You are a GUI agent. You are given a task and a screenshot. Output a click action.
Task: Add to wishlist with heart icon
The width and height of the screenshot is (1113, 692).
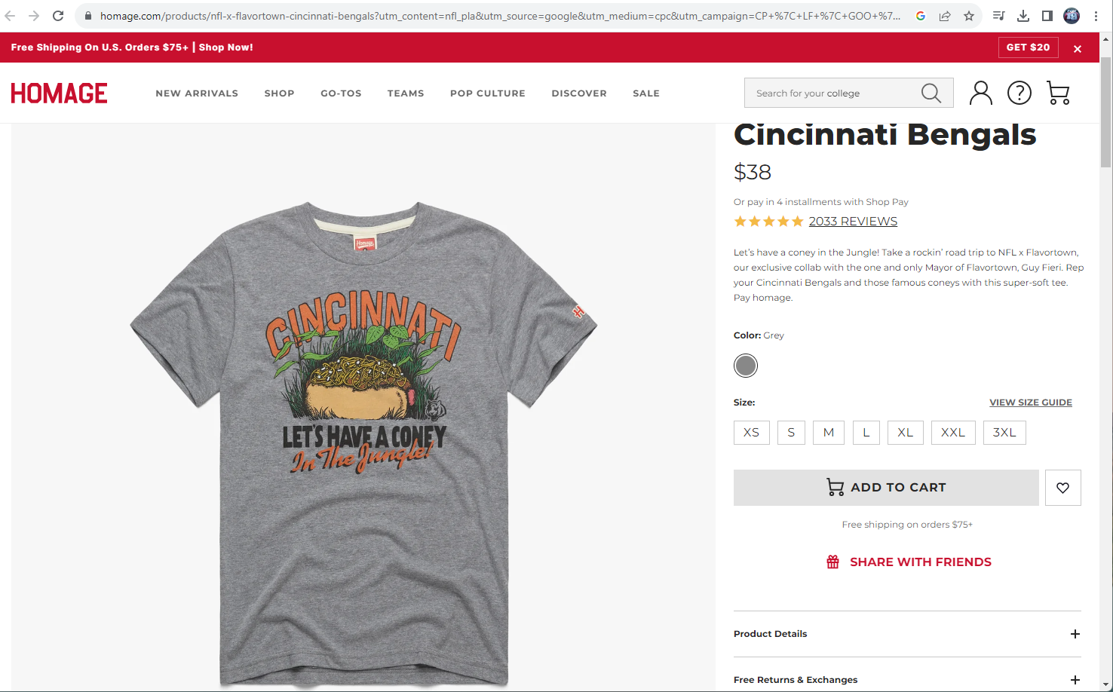tap(1063, 488)
